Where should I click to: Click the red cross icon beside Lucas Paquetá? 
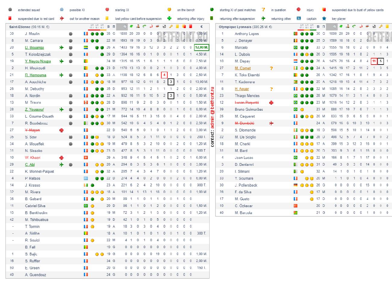271,103
